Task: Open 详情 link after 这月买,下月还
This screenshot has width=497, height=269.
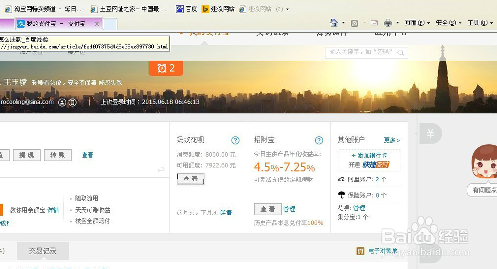Action: click(x=226, y=212)
